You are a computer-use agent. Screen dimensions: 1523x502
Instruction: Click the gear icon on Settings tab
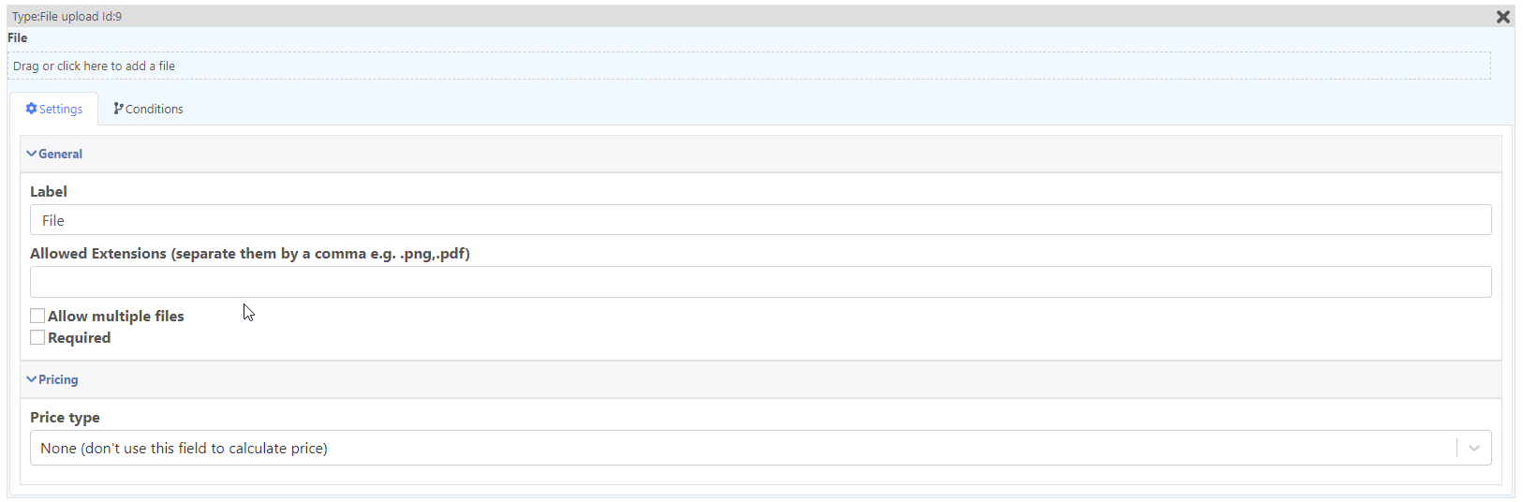pyautogui.click(x=31, y=109)
